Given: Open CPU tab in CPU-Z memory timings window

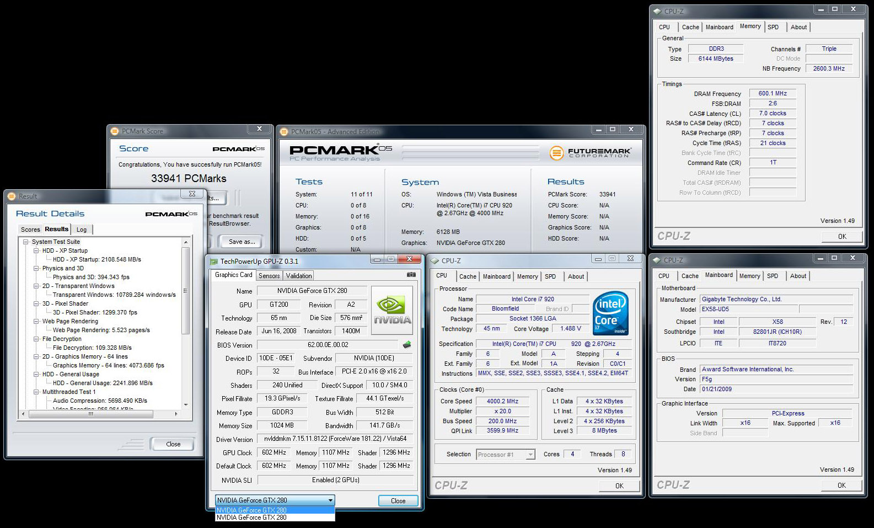Looking at the screenshot, I should 664,27.
